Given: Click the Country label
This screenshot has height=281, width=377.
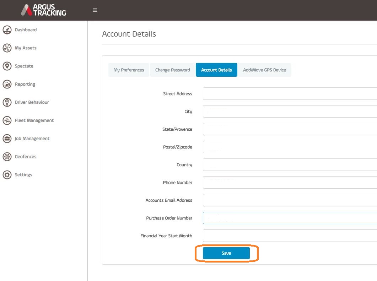Looking at the screenshot, I should click(x=184, y=165).
